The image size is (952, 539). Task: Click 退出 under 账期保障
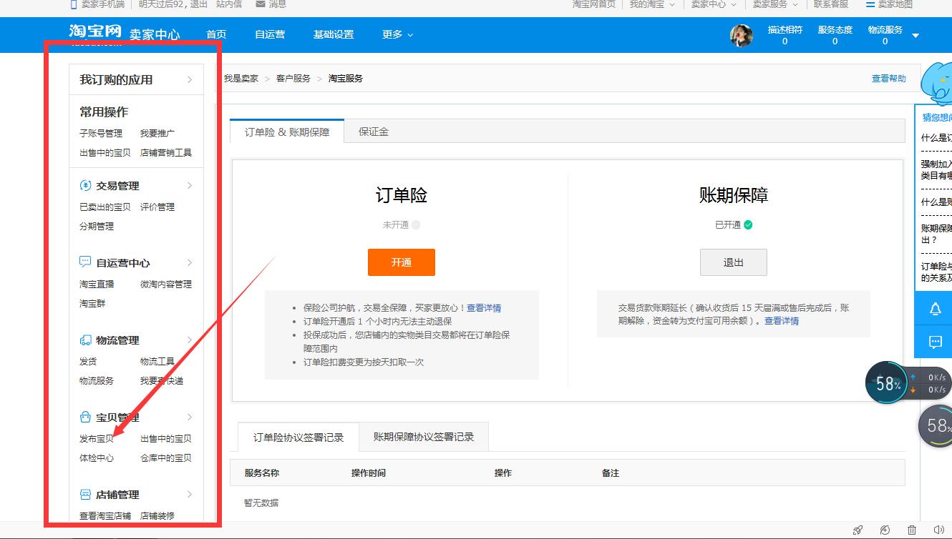(733, 262)
